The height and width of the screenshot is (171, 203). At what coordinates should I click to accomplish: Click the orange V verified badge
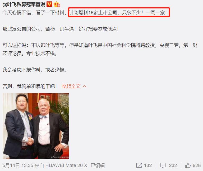pyautogui.click(x=49, y=4)
